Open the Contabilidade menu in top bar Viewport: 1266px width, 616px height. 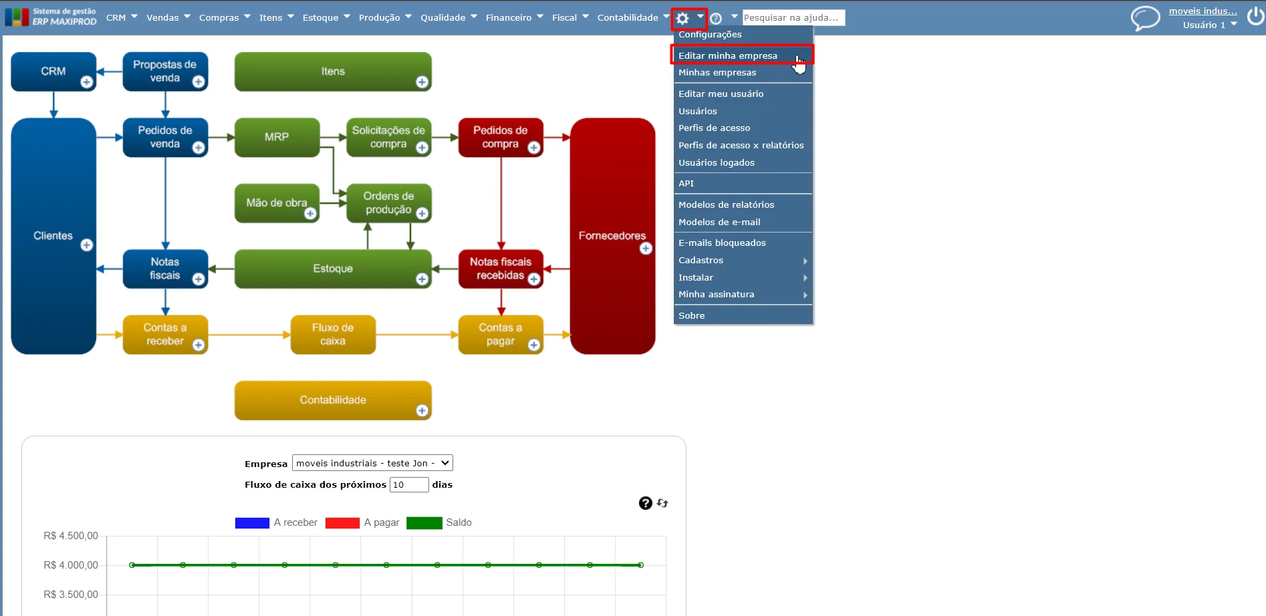(633, 17)
